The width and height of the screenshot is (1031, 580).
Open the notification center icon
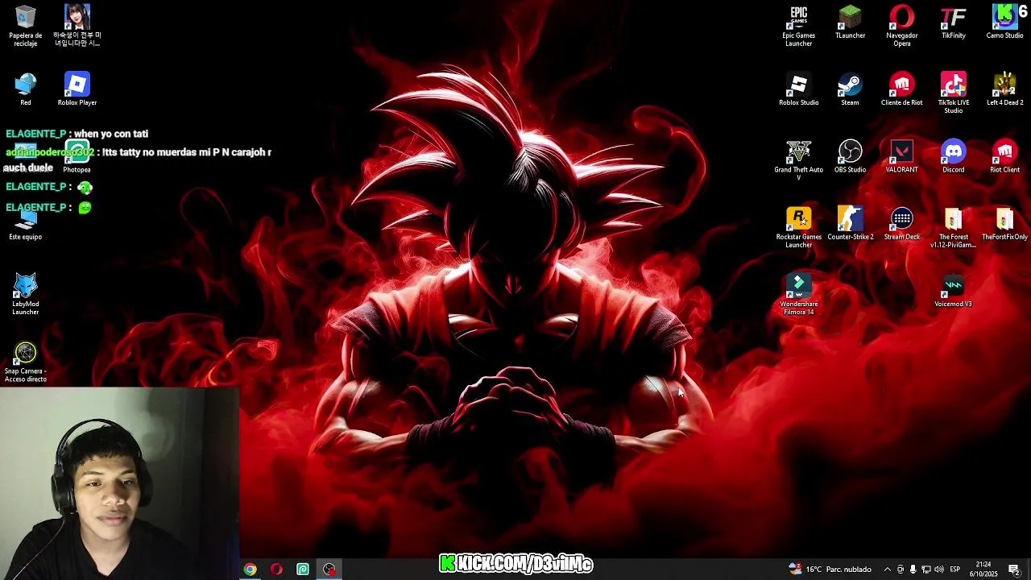click(x=1014, y=569)
